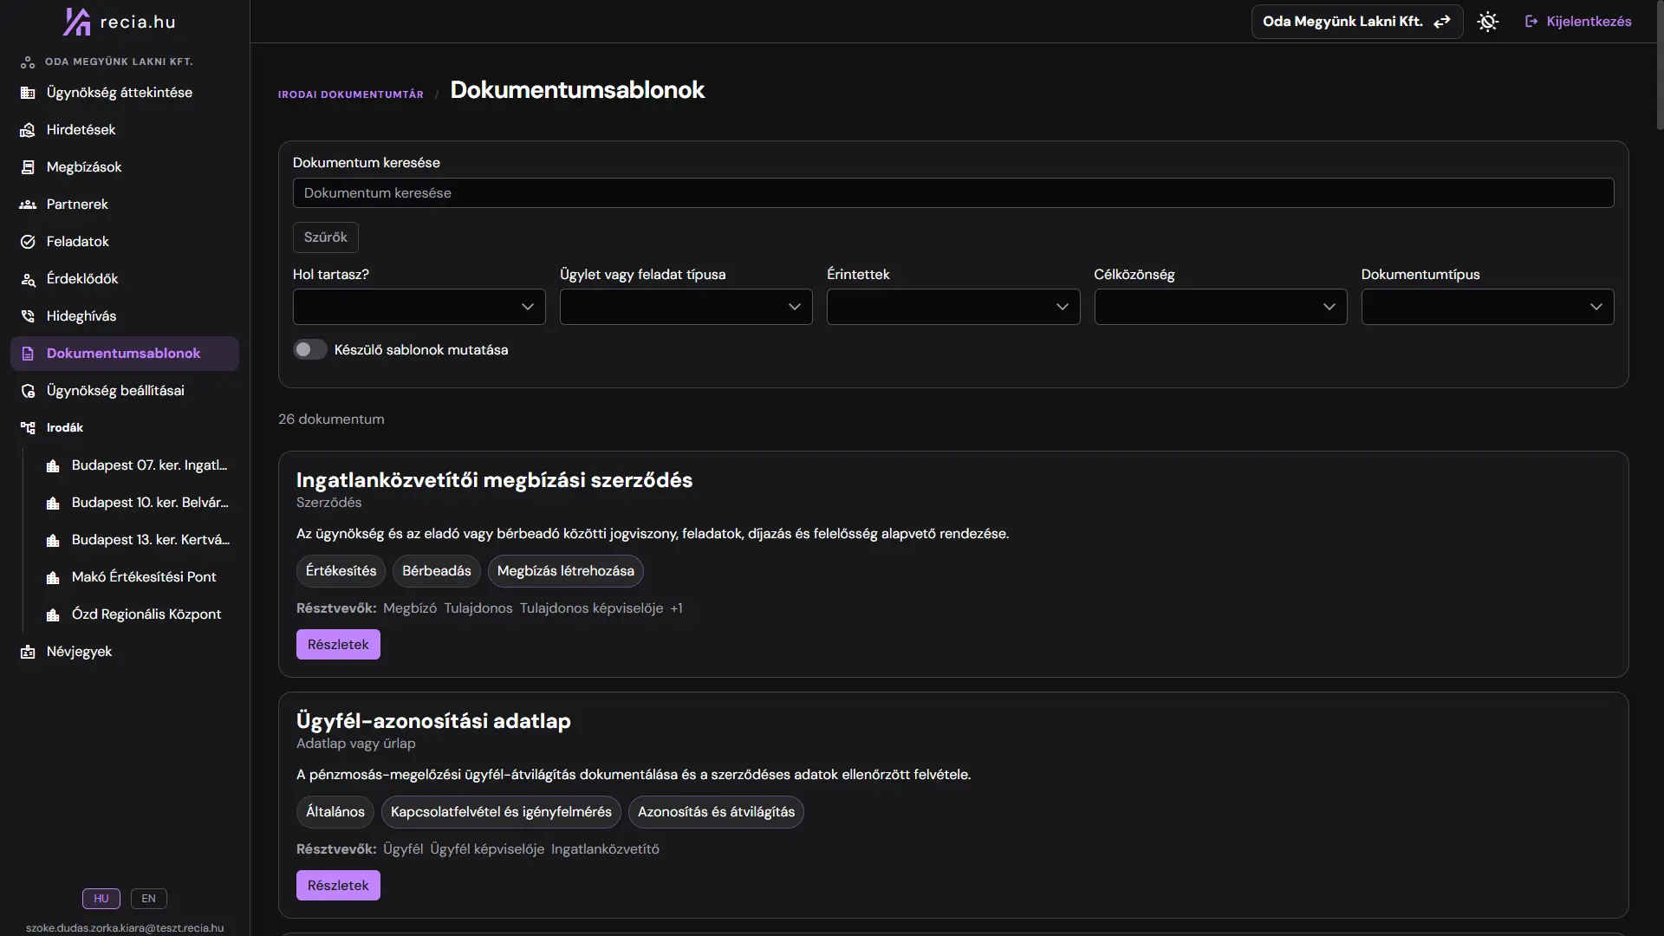Click the Dokumentum keresése search field
Screen dimensions: 1664x936
(953, 193)
